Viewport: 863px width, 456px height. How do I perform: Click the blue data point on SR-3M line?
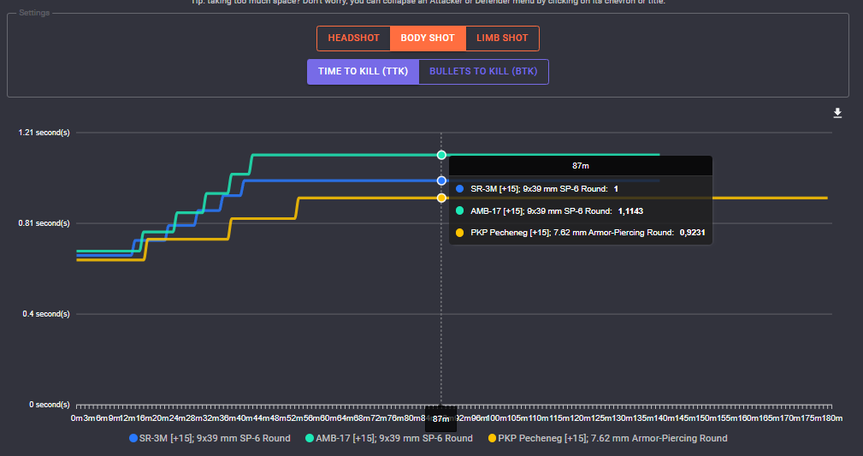coord(441,181)
